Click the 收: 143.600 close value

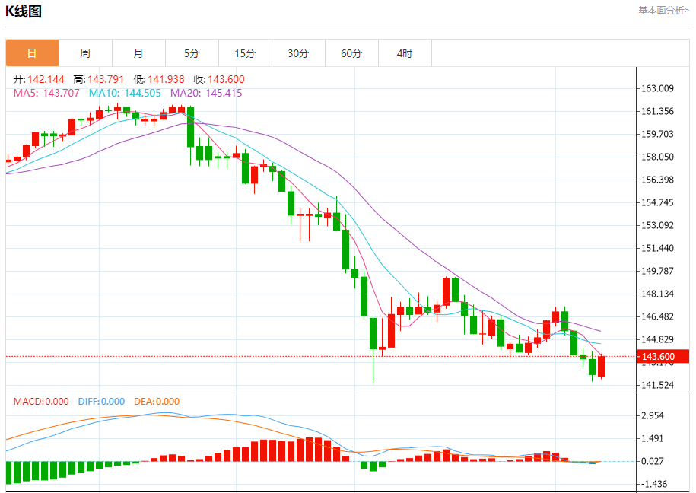click(x=219, y=79)
